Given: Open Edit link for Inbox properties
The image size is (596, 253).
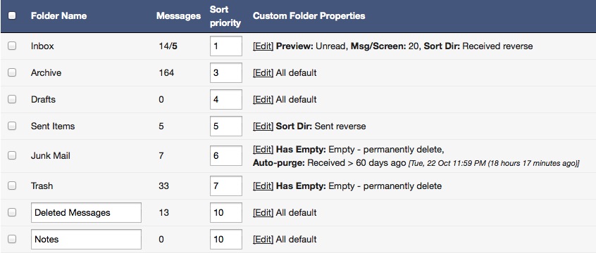Looking at the screenshot, I should [x=263, y=46].
